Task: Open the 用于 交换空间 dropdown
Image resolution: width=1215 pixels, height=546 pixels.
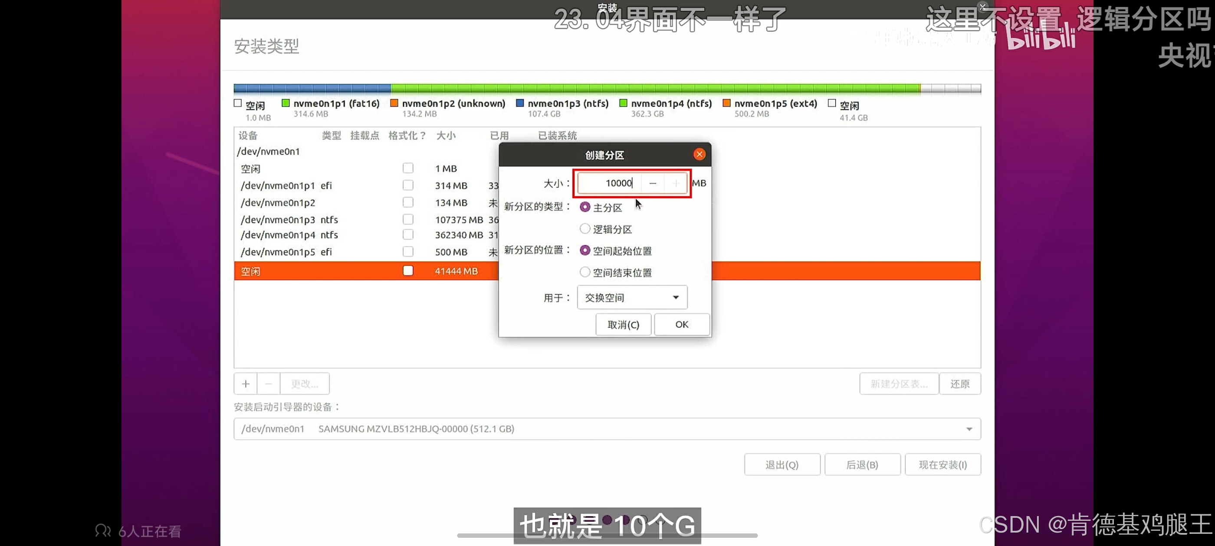Action: pyautogui.click(x=632, y=298)
